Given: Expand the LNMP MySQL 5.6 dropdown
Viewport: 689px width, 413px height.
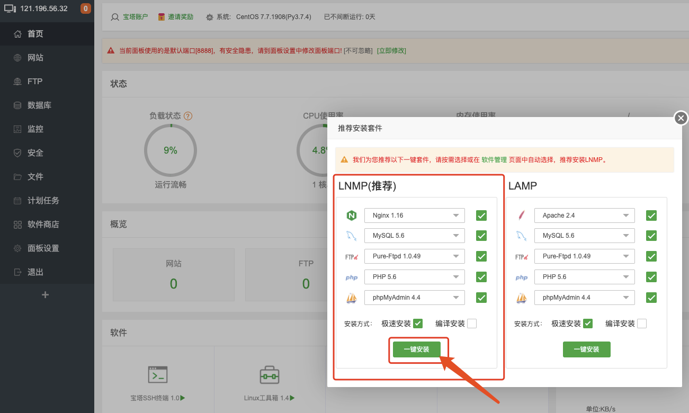Looking at the screenshot, I should pos(415,236).
